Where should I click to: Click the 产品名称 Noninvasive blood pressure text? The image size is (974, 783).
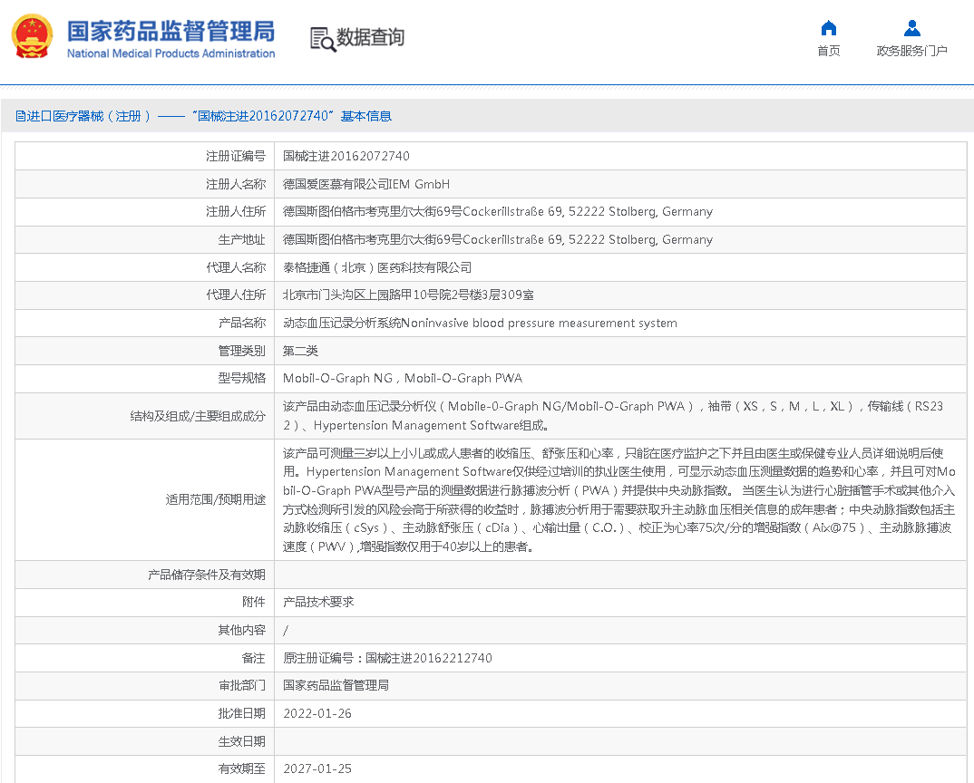tap(480, 324)
